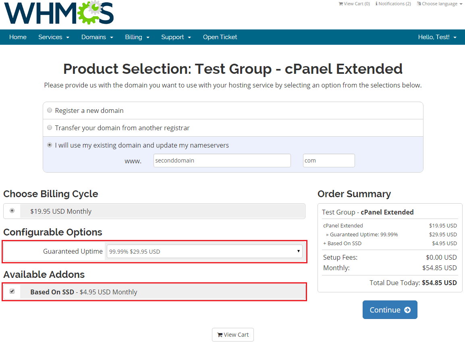Click the language icon beside Choose language
The image size is (465, 346).
419,4
